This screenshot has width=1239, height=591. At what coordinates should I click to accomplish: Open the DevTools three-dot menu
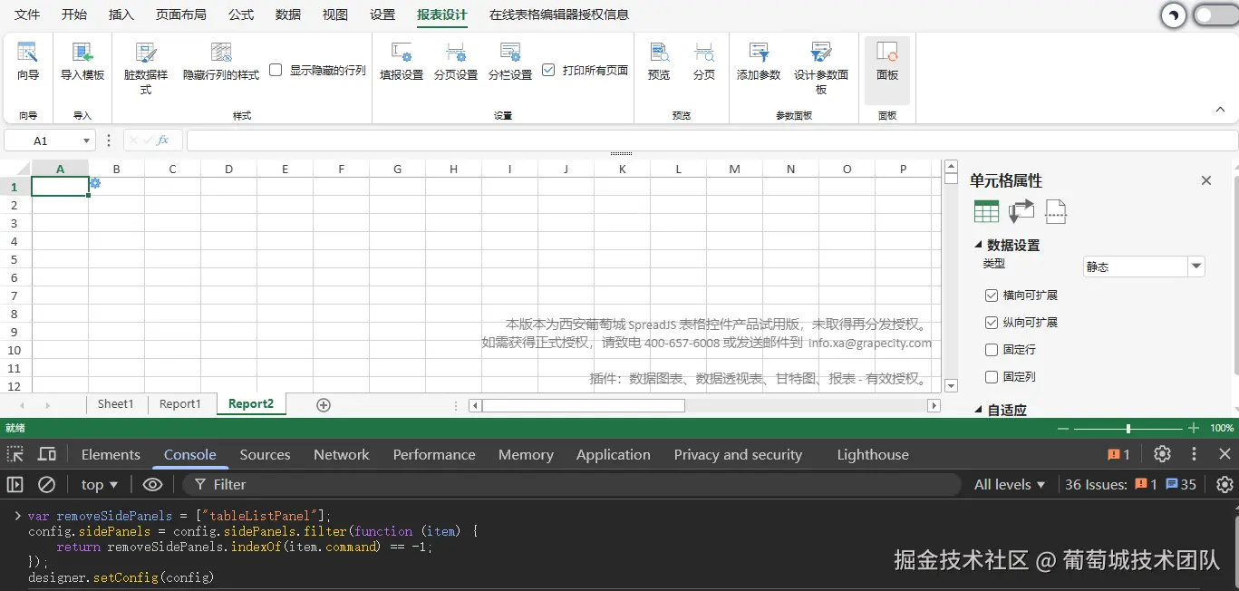pos(1195,454)
